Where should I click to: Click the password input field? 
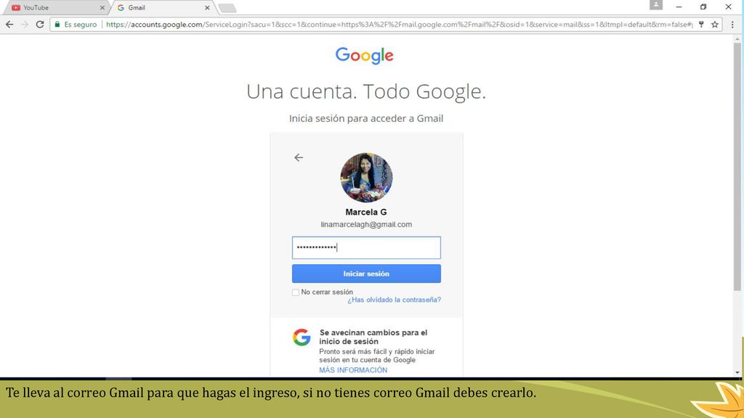click(x=366, y=247)
